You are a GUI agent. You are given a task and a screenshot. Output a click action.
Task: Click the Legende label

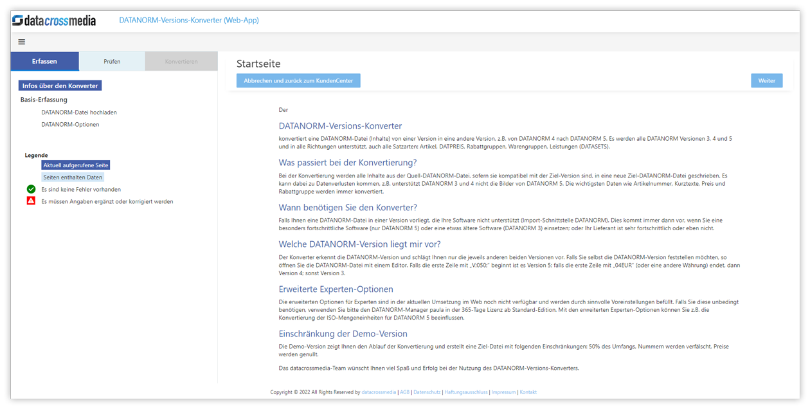tap(36, 155)
